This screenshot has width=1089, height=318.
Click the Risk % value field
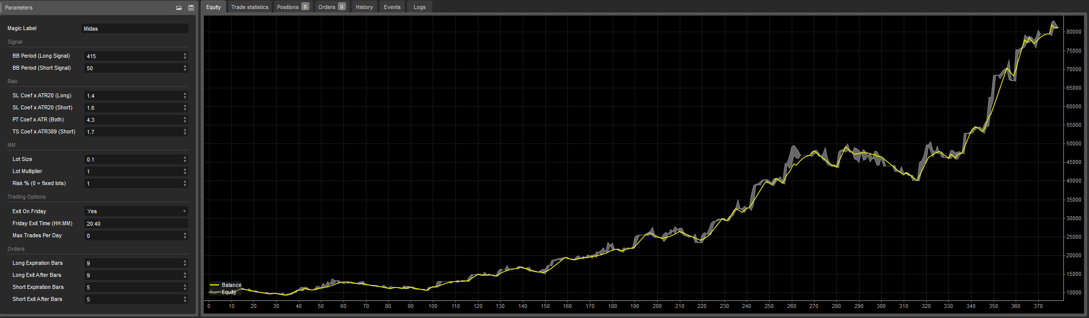133,184
